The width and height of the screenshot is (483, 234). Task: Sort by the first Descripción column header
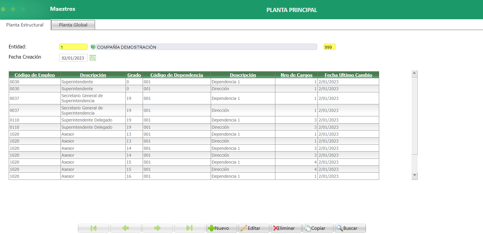tap(93, 75)
